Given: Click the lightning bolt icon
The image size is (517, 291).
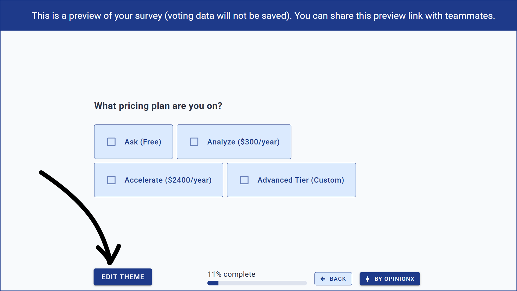Looking at the screenshot, I should coord(368,279).
